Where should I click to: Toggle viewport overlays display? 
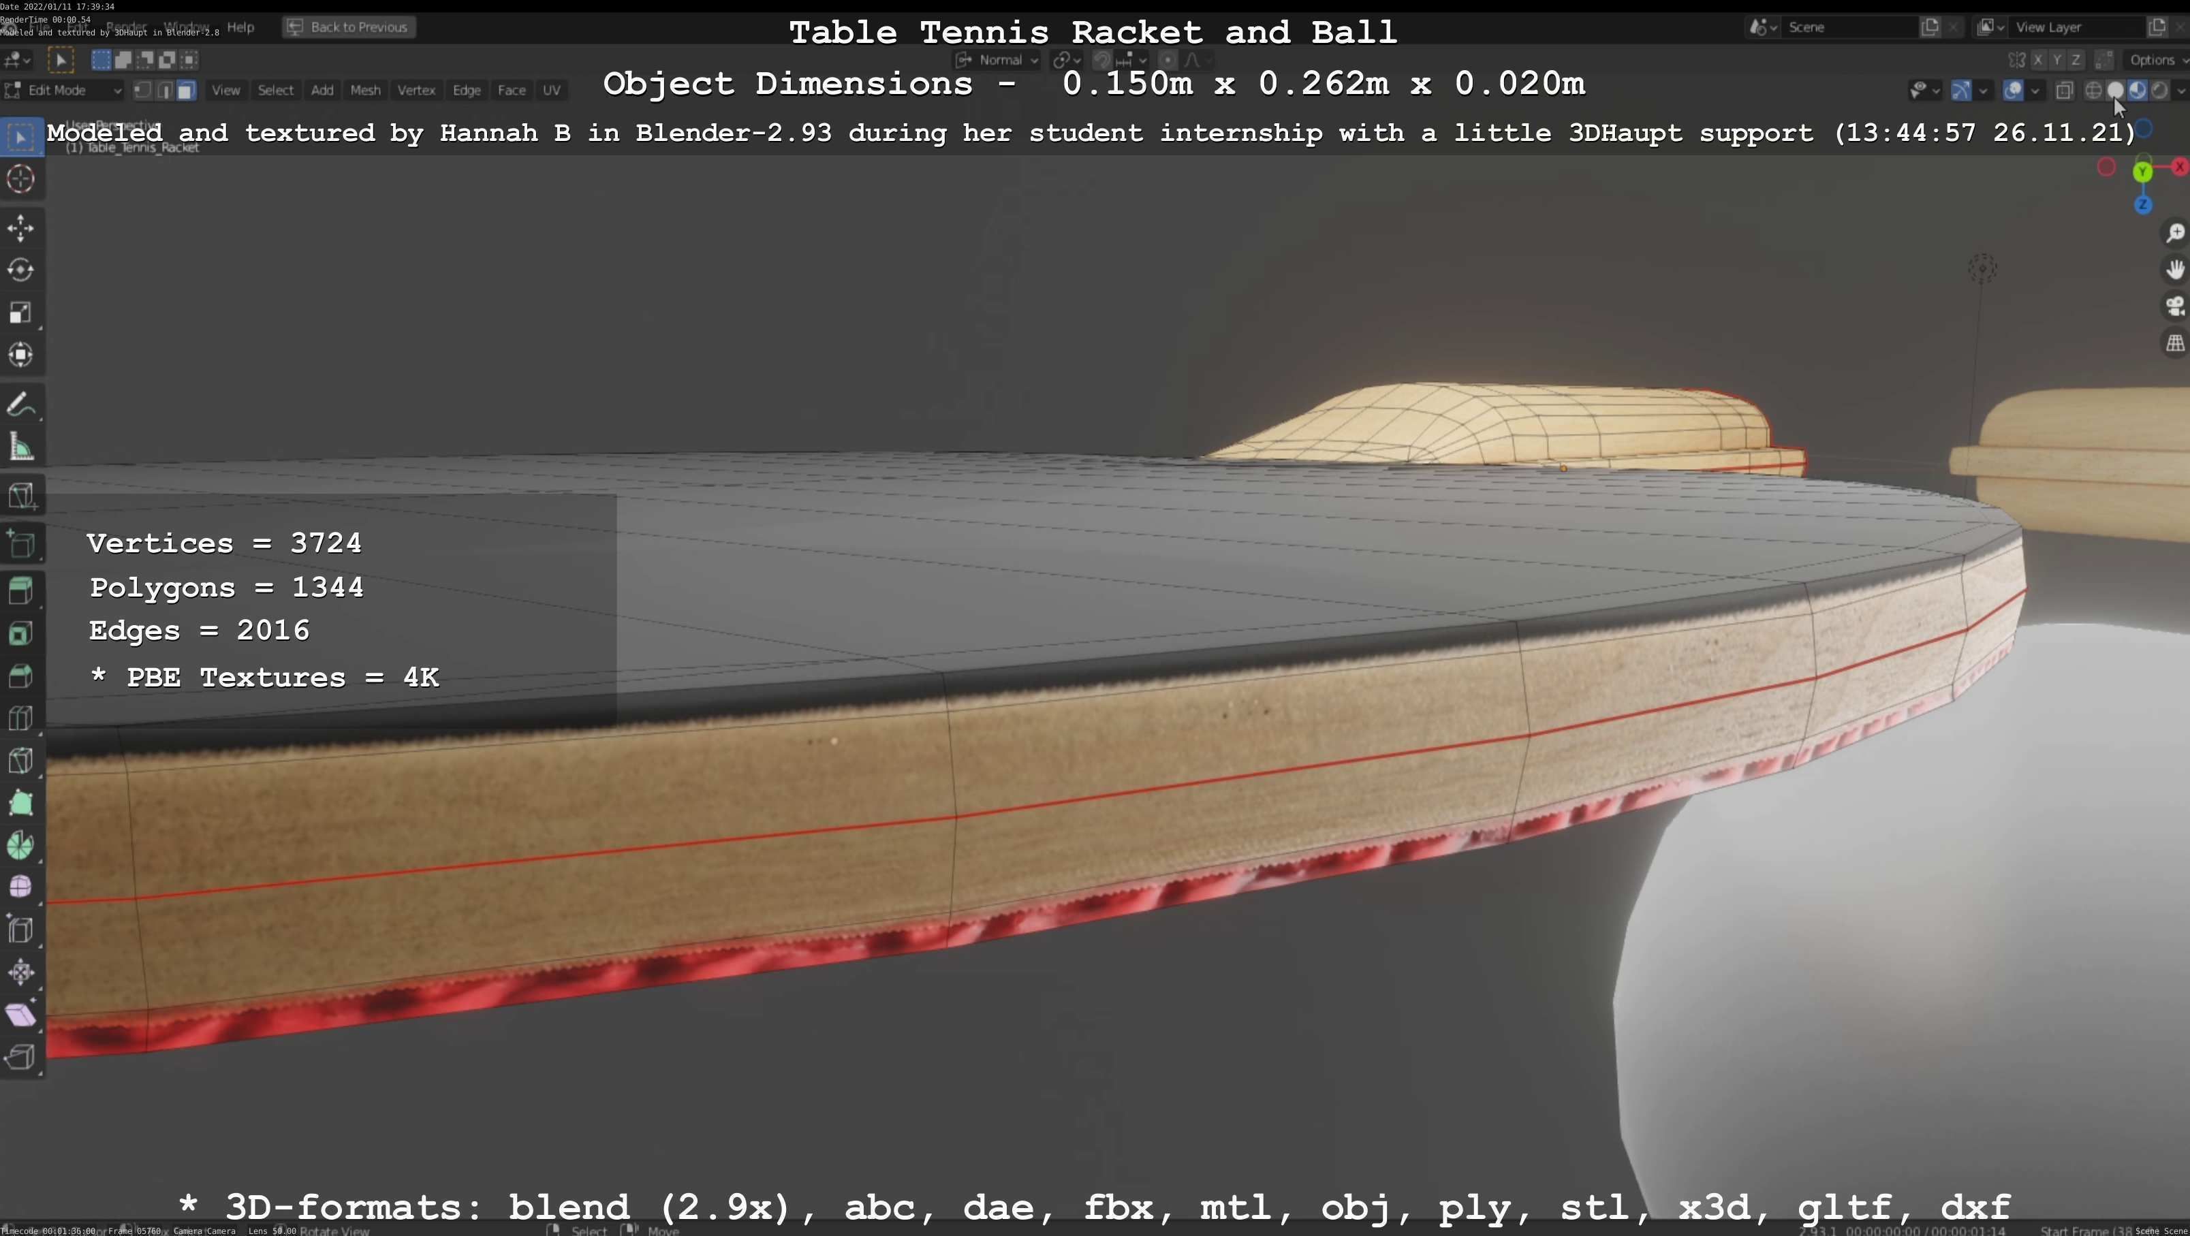click(2013, 90)
